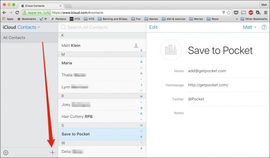Click the Edit button
The width and height of the screenshot is (270, 158).
[x=153, y=27]
